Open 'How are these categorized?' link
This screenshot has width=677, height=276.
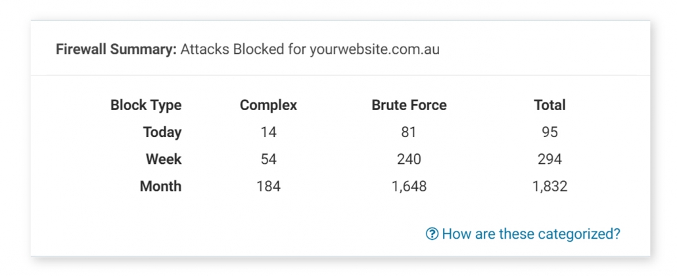tap(530, 234)
